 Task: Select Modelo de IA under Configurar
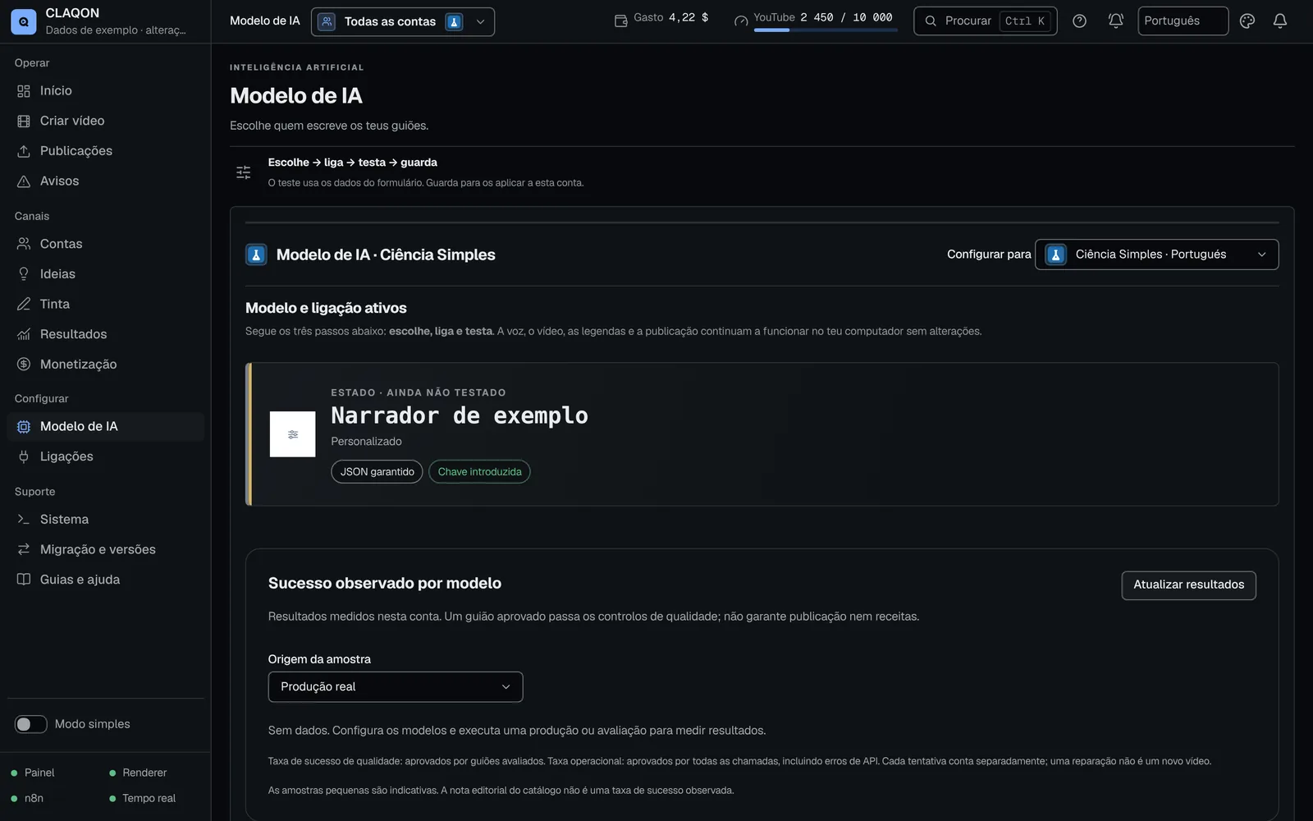(x=105, y=427)
